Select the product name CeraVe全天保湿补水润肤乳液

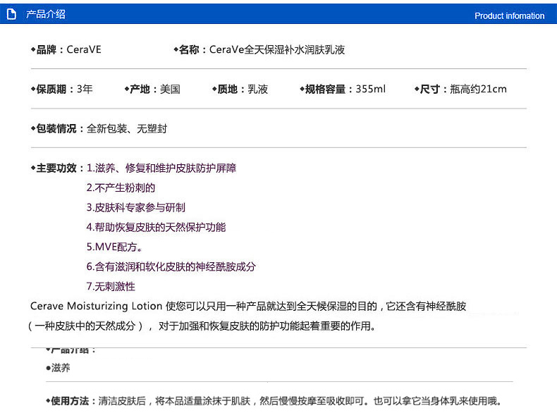[277, 49]
